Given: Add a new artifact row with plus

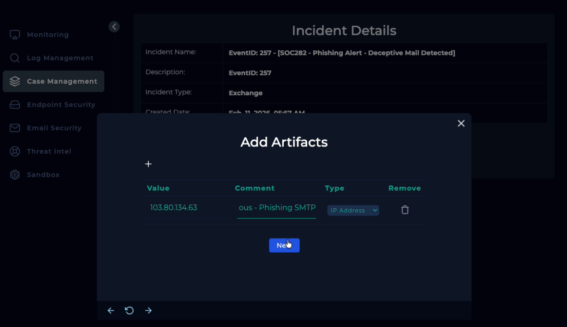Looking at the screenshot, I should click(148, 164).
